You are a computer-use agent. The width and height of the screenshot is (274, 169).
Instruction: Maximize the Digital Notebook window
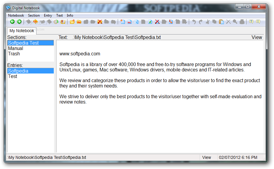point(248,7)
